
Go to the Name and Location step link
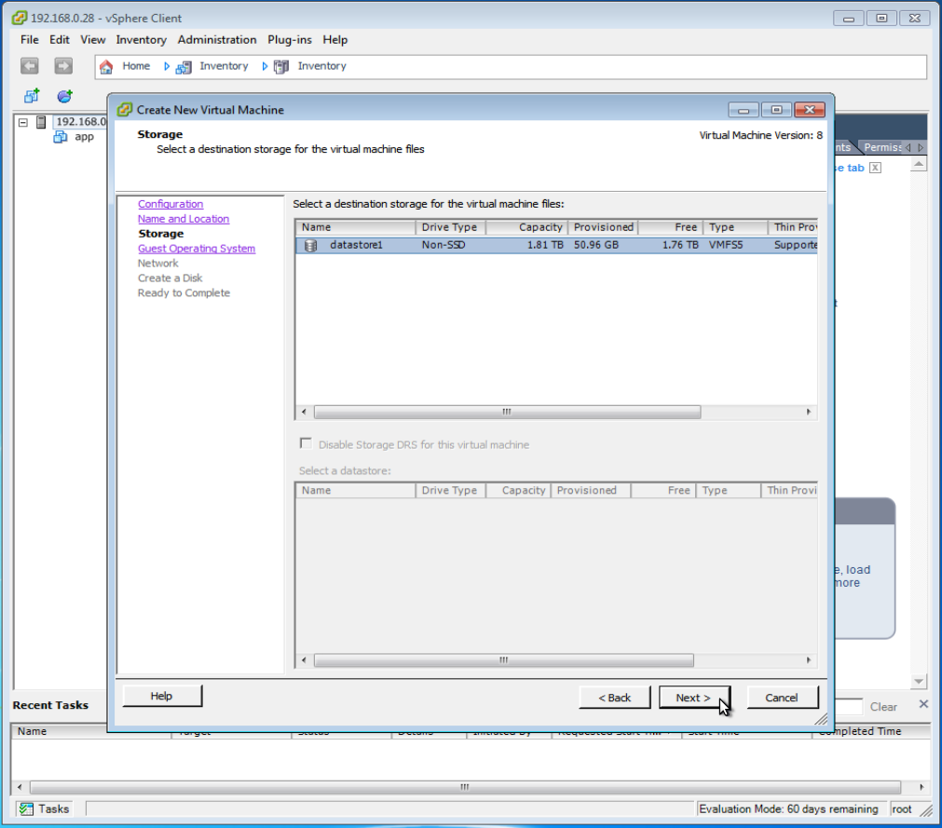click(184, 219)
